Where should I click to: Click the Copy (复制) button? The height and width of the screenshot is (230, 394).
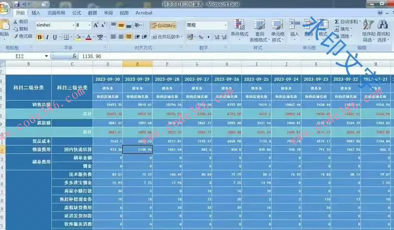20,29
